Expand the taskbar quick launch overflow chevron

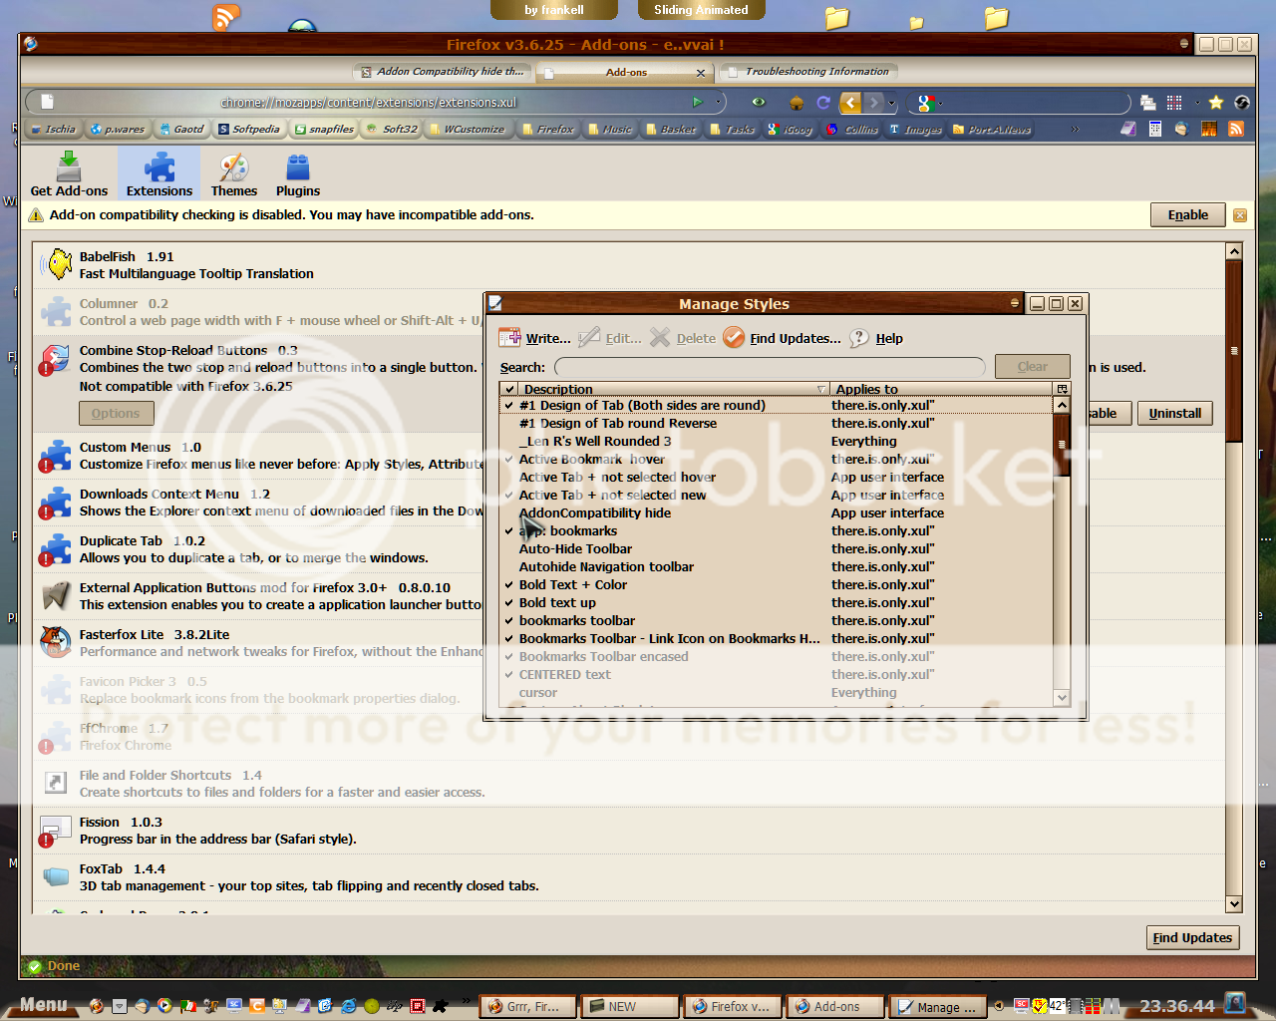click(466, 1001)
